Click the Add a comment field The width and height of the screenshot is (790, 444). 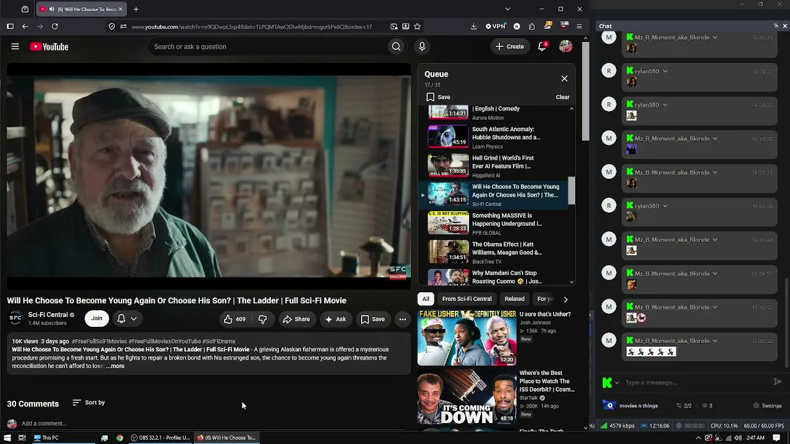click(213, 424)
